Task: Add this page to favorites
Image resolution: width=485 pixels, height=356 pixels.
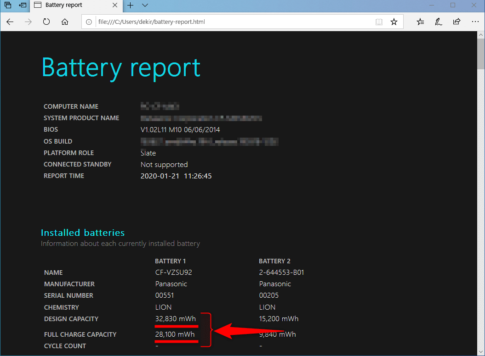Action: pos(394,22)
